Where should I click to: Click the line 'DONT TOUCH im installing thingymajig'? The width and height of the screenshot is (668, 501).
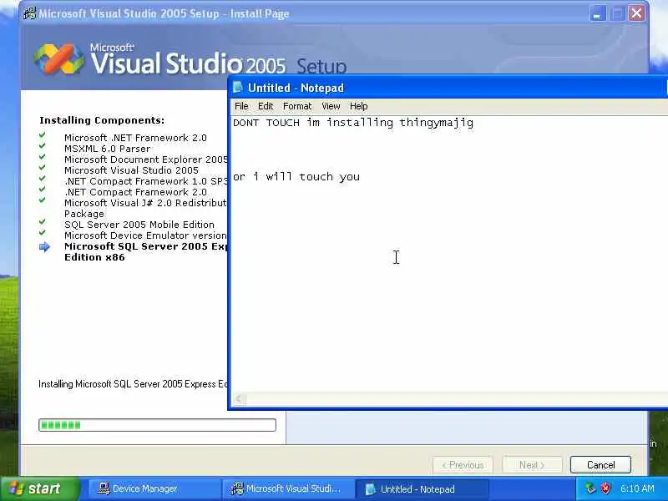pos(353,123)
